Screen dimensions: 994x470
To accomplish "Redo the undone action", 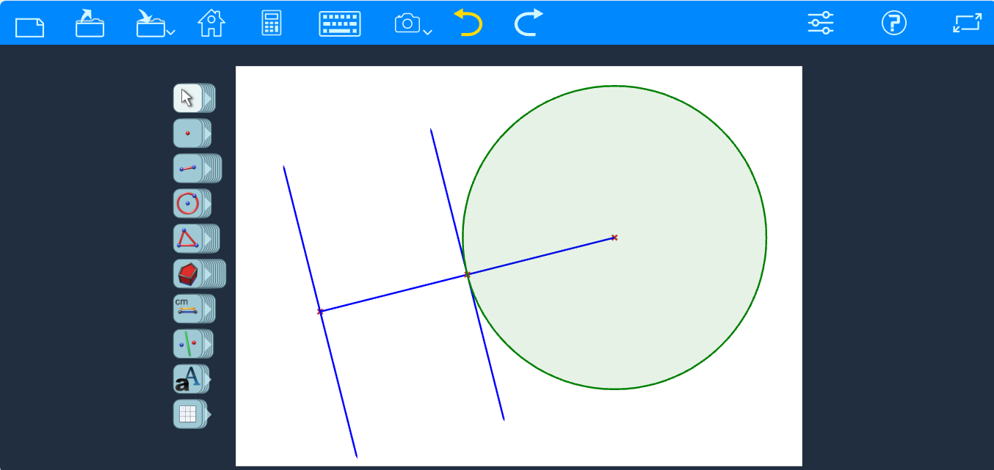I will pyautogui.click(x=528, y=23).
